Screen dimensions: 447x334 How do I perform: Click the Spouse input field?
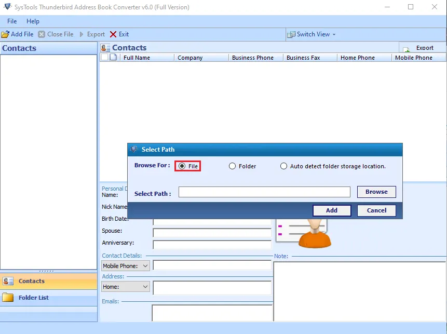point(212,233)
